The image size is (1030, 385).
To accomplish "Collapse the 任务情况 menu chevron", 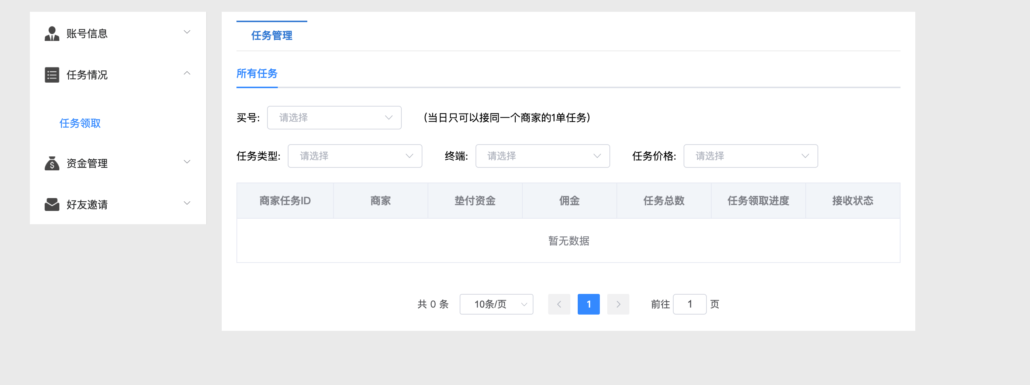I will (187, 73).
